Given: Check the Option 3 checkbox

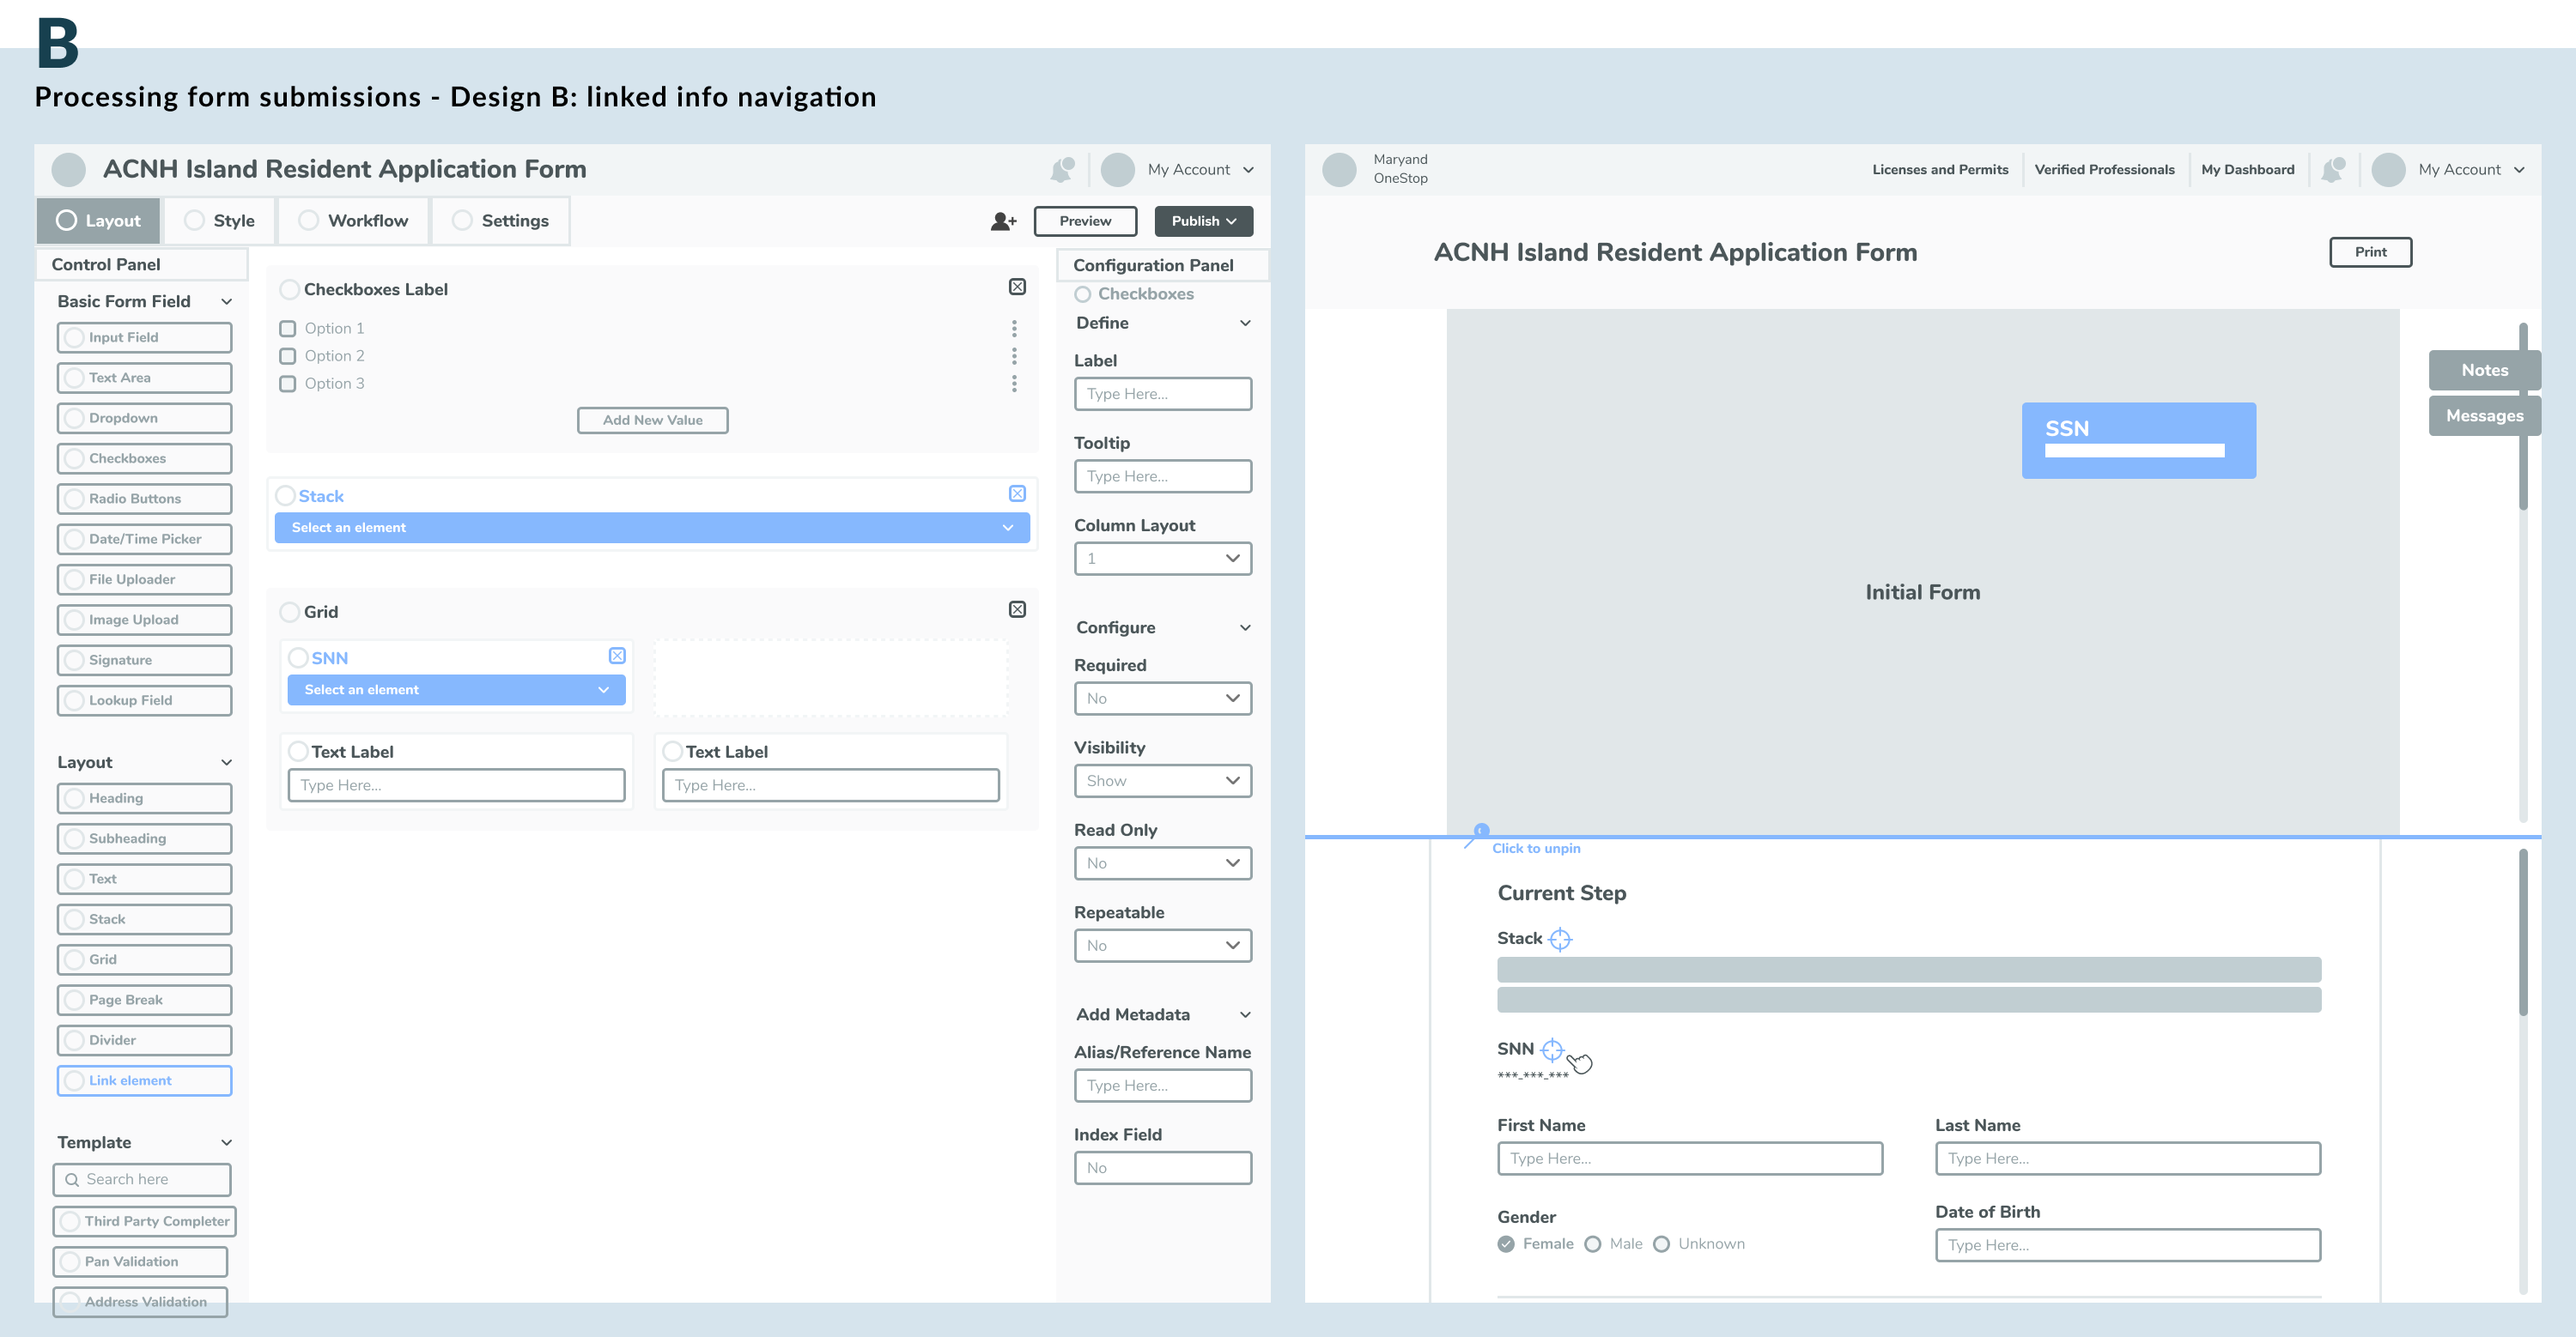Looking at the screenshot, I should pyautogui.click(x=288, y=384).
